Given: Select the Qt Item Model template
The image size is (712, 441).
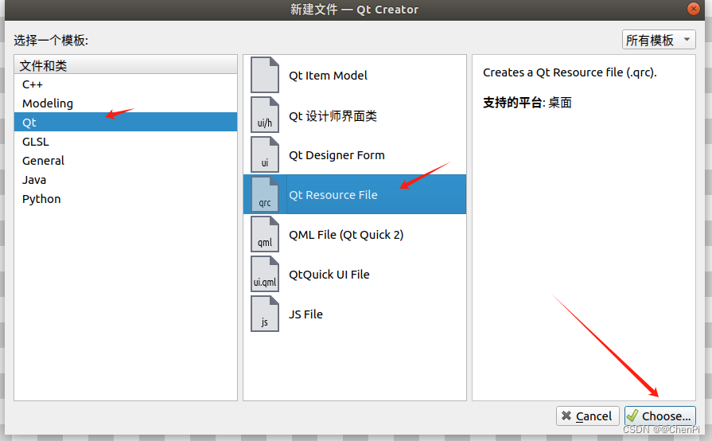Looking at the screenshot, I should tap(355, 76).
